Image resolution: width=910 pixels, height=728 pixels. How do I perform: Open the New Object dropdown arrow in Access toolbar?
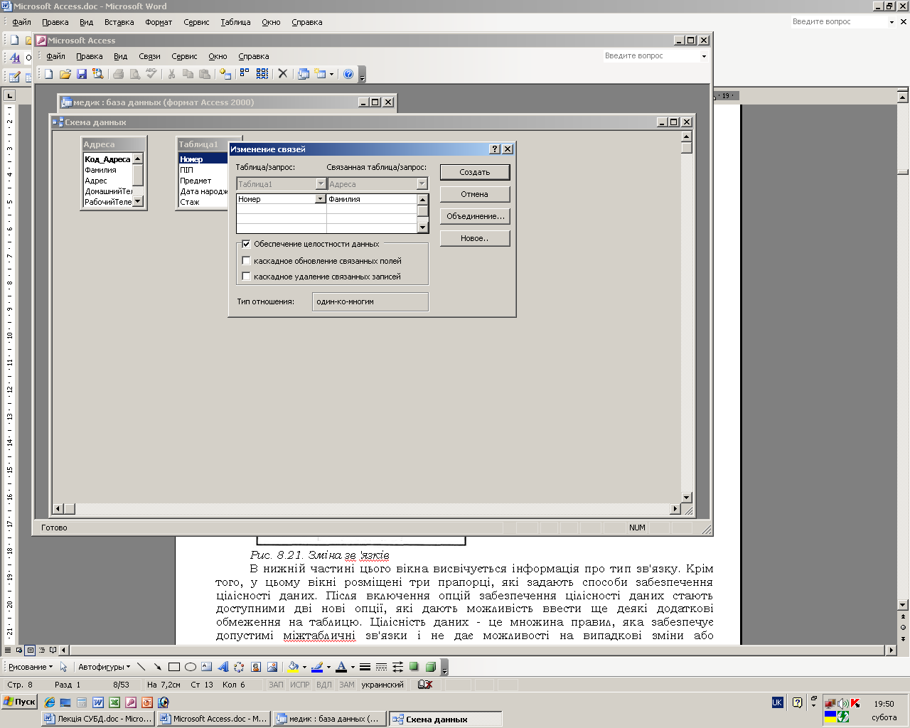pyautogui.click(x=331, y=74)
